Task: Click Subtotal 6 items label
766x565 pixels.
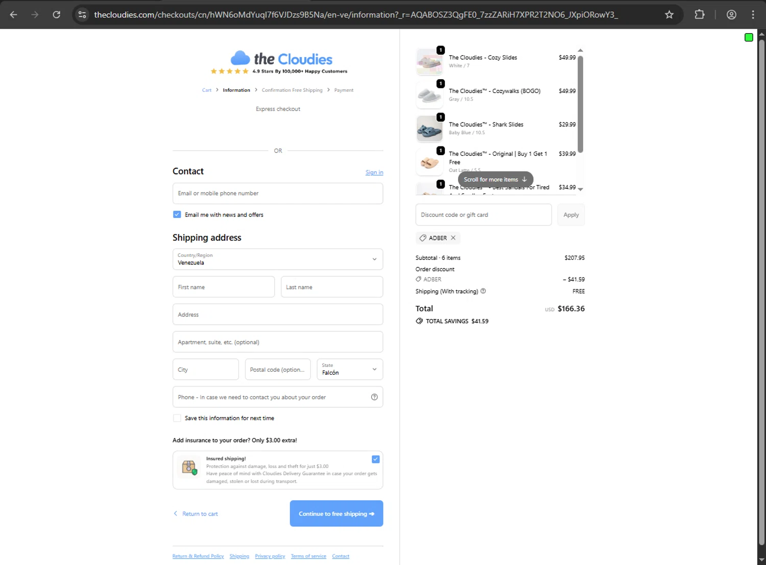Action: click(x=438, y=258)
